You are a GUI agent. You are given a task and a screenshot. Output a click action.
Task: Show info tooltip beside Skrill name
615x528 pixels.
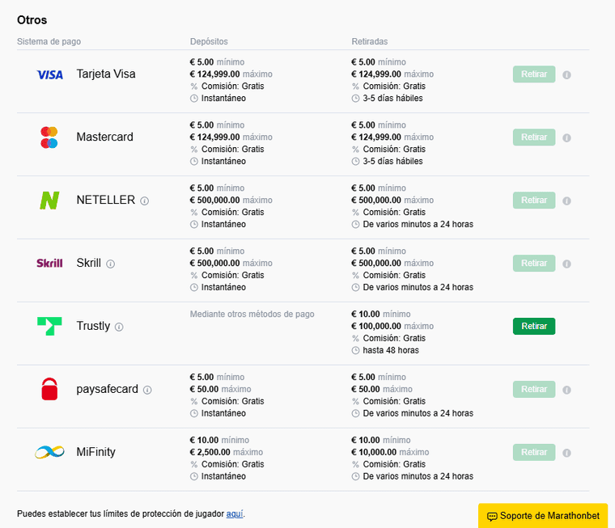coord(111,264)
